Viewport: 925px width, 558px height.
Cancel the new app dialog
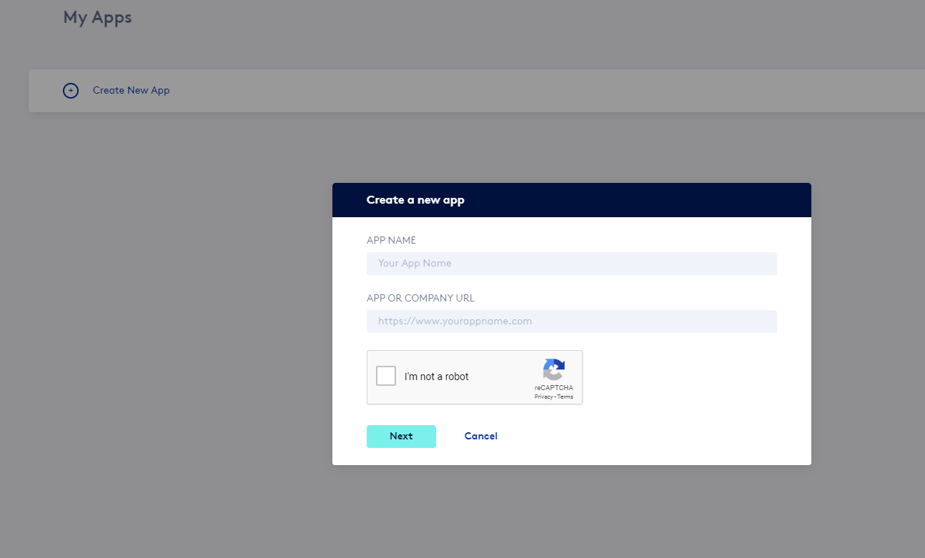[481, 437]
